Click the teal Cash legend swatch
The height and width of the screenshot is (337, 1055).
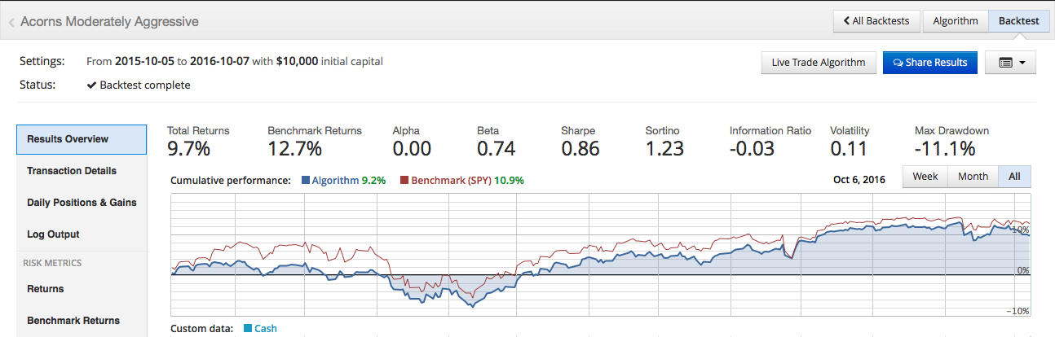tap(248, 329)
